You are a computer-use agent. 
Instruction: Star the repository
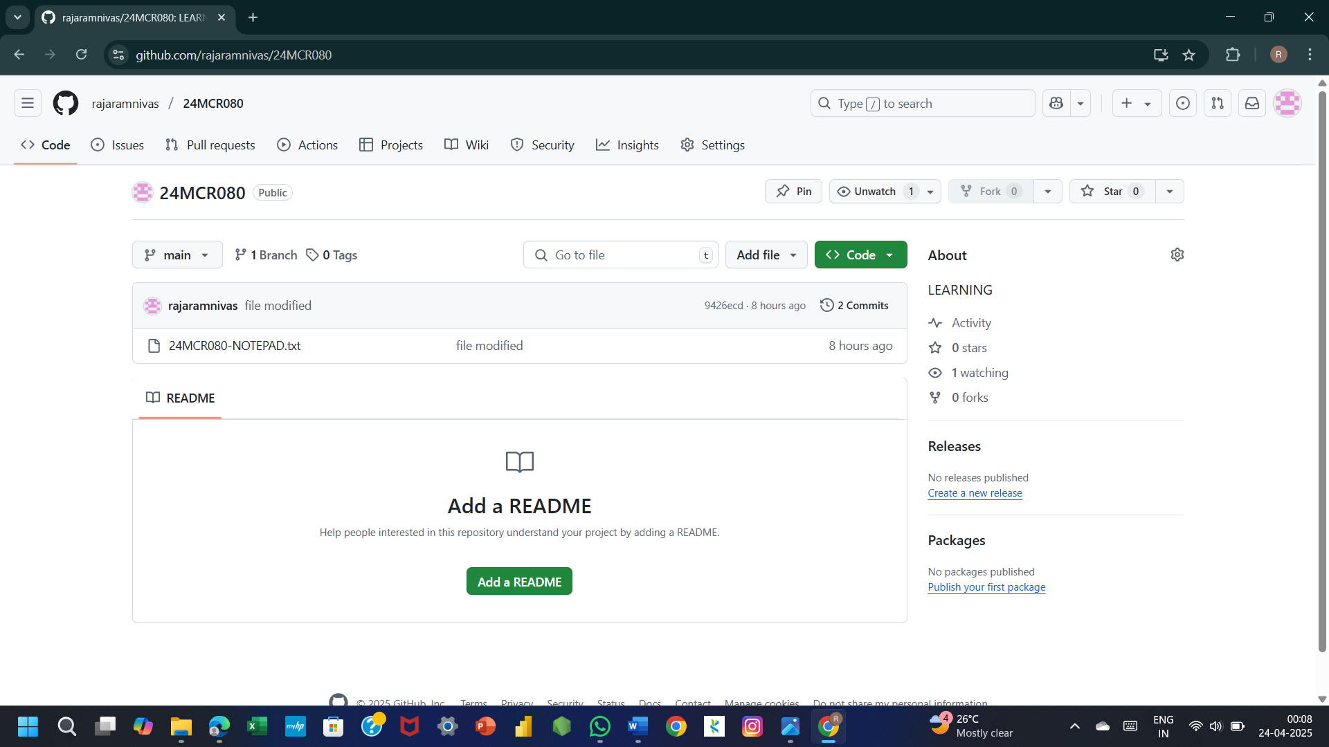coord(1112,192)
